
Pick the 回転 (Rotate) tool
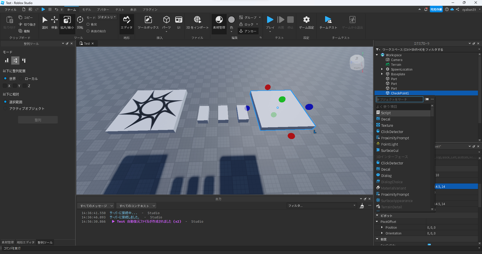[80, 23]
